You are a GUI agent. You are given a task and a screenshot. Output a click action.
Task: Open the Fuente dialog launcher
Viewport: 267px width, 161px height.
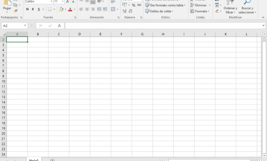(75, 17)
